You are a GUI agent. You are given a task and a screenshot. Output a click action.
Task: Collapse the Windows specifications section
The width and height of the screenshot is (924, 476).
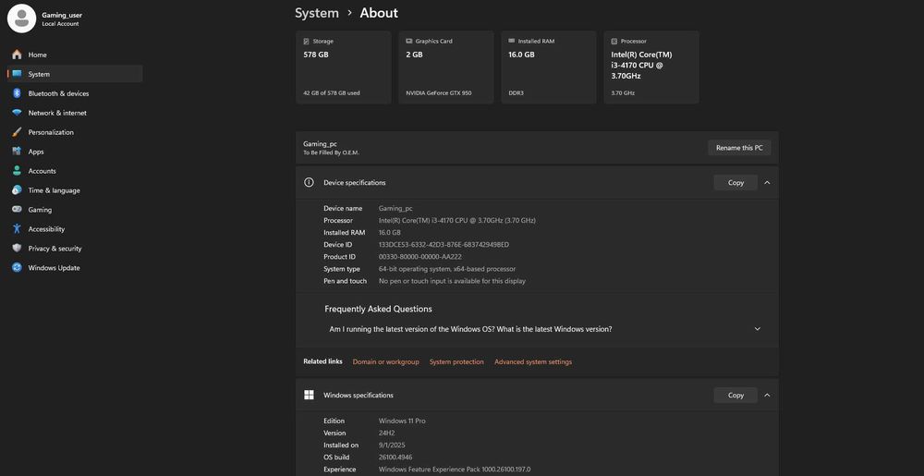coord(767,396)
